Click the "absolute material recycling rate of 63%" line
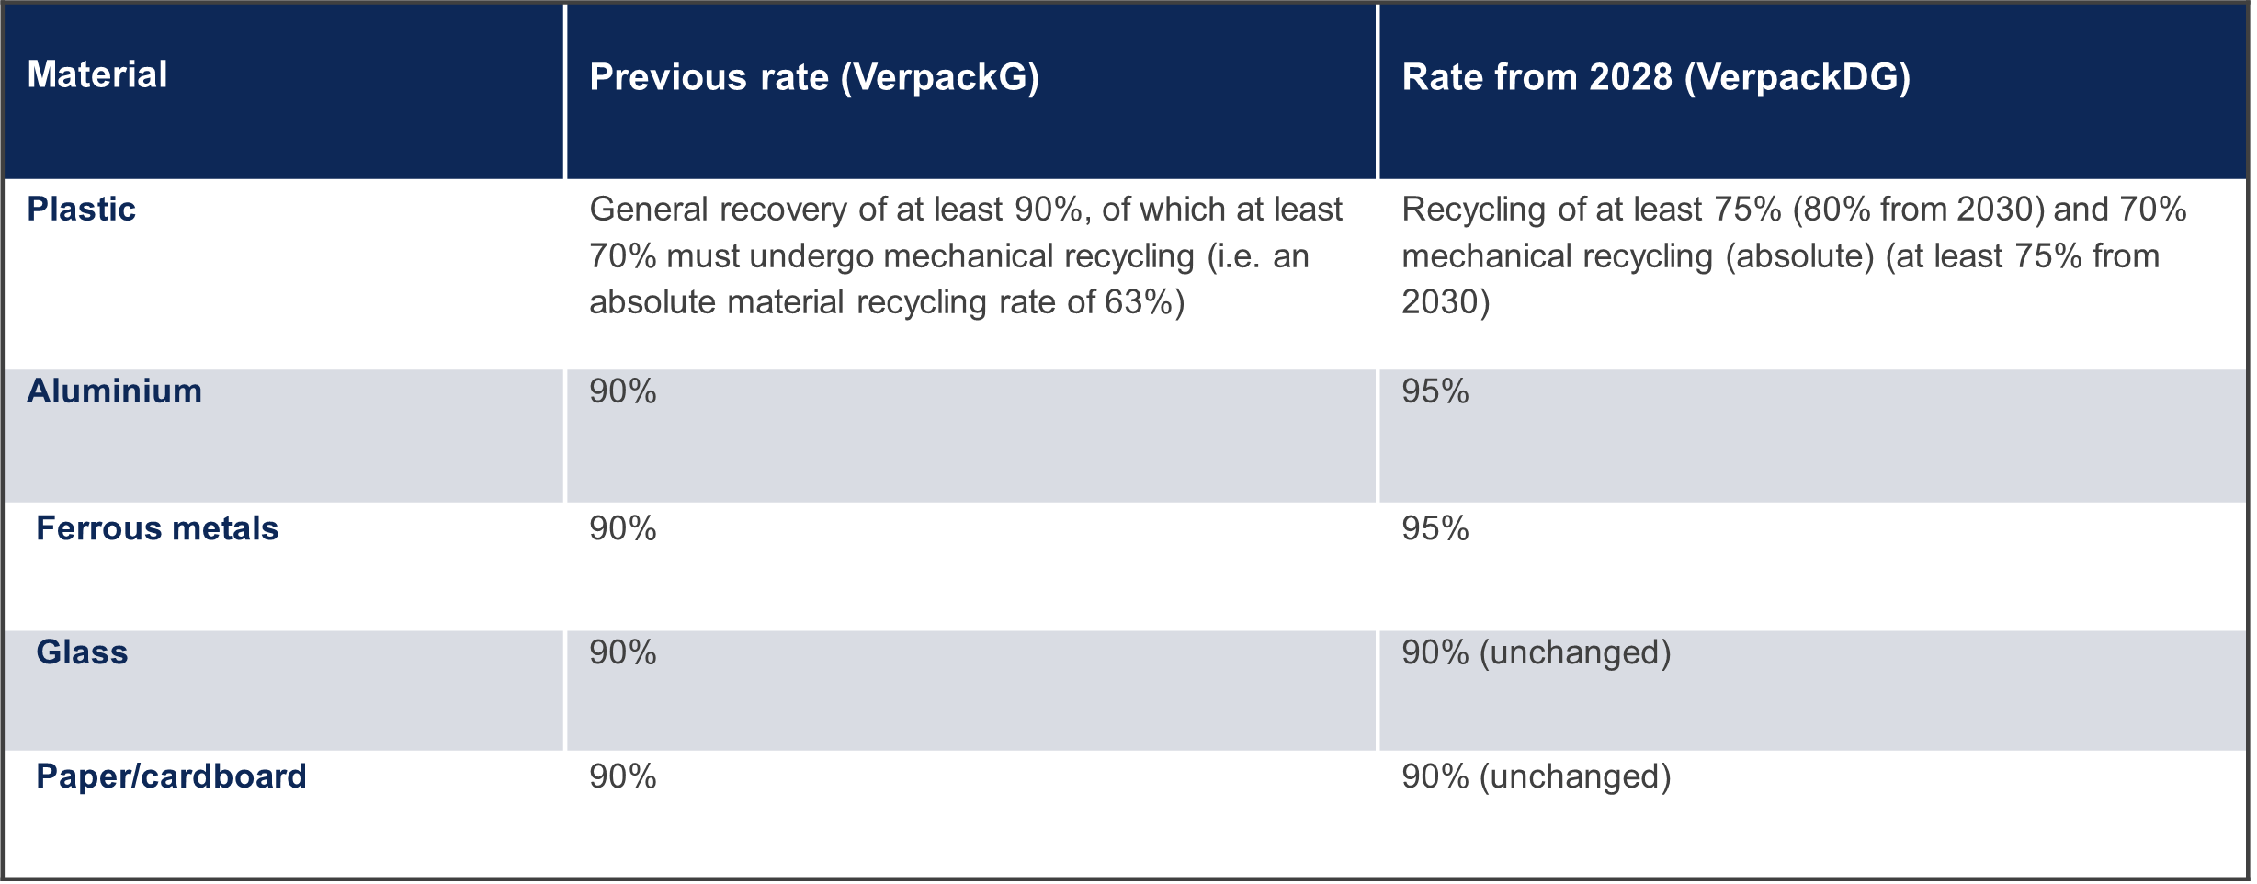 tap(887, 302)
